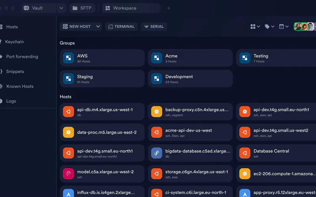
Task: Click acme-api-dev-us-west Ubuntu icon
Action: click(x=156, y=132)
